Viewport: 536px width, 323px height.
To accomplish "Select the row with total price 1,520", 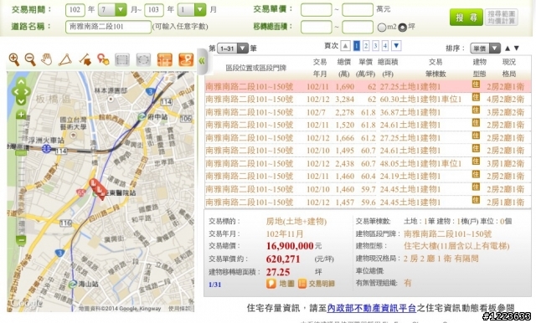I will click(x=368, y=125).
